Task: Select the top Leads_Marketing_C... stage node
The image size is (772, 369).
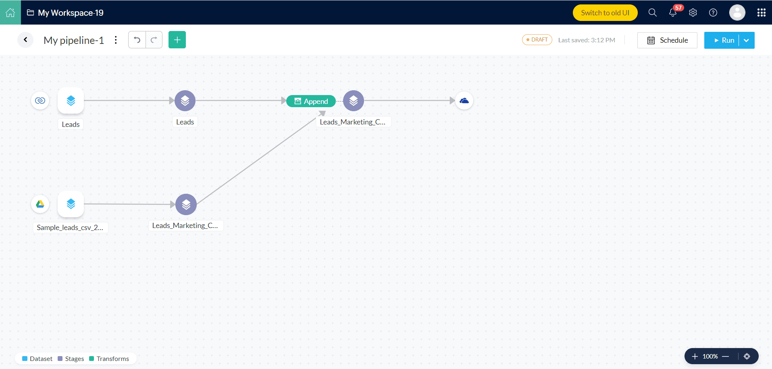Action: [x=354, y=101]
